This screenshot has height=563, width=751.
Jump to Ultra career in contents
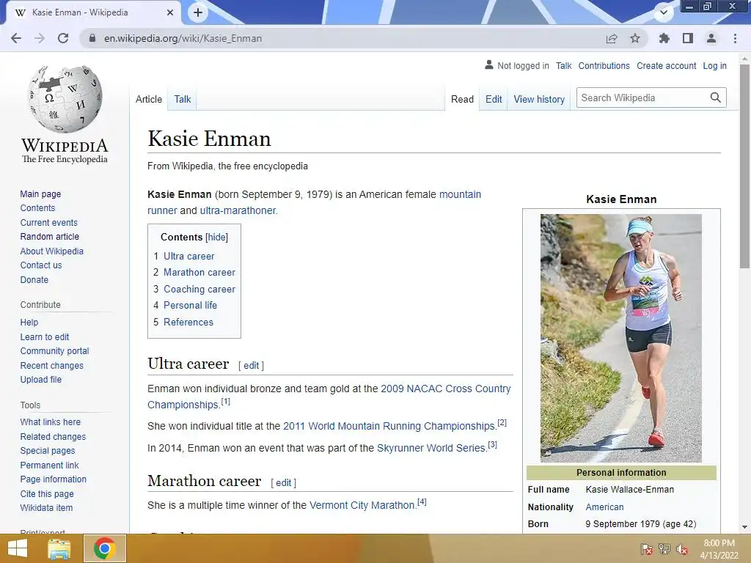click(188, 256)
